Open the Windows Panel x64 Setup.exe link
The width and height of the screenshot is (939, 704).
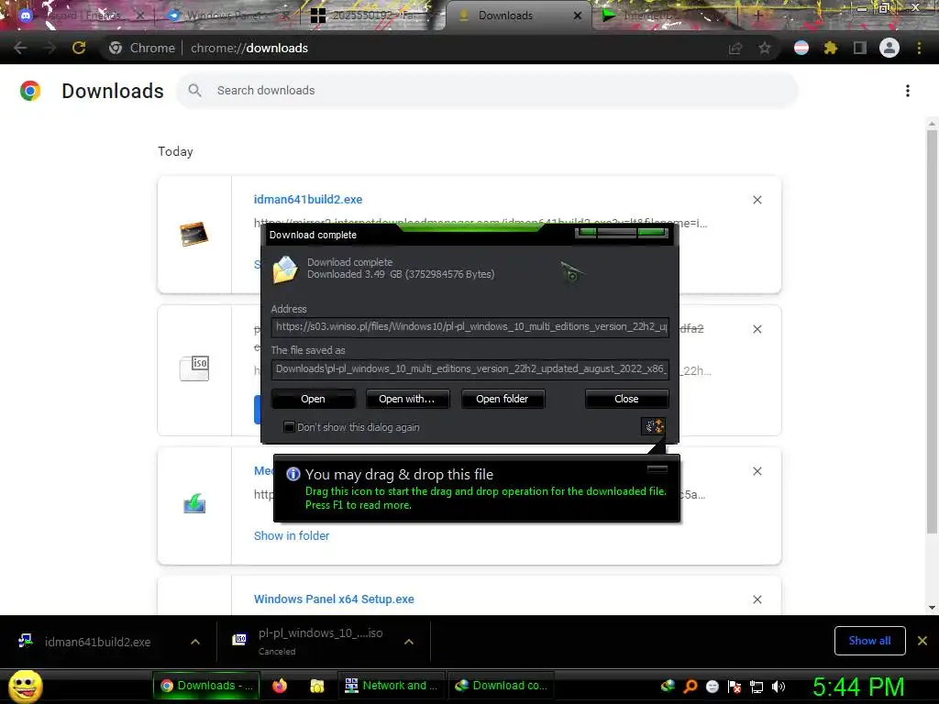[334, 599]
